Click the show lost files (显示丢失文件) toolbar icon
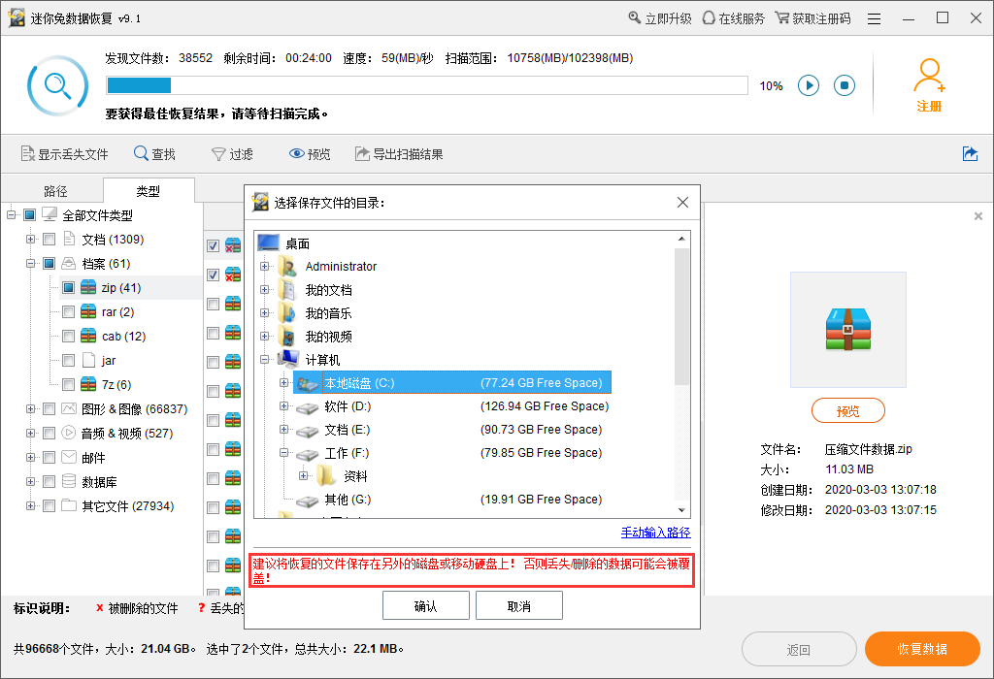994x679 pixels. pyautogui.click(x=28, y=154)
